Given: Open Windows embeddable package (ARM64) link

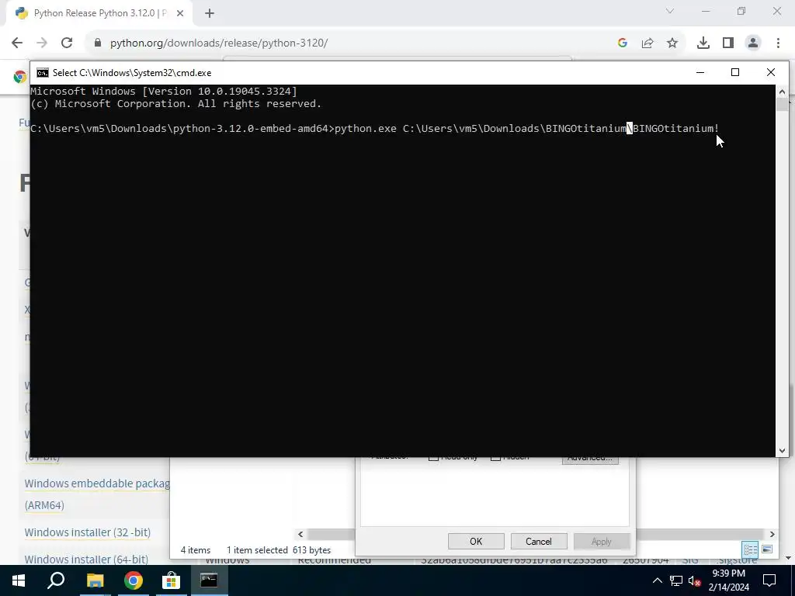Looking at the screenshot, I should tap(97, 494).
